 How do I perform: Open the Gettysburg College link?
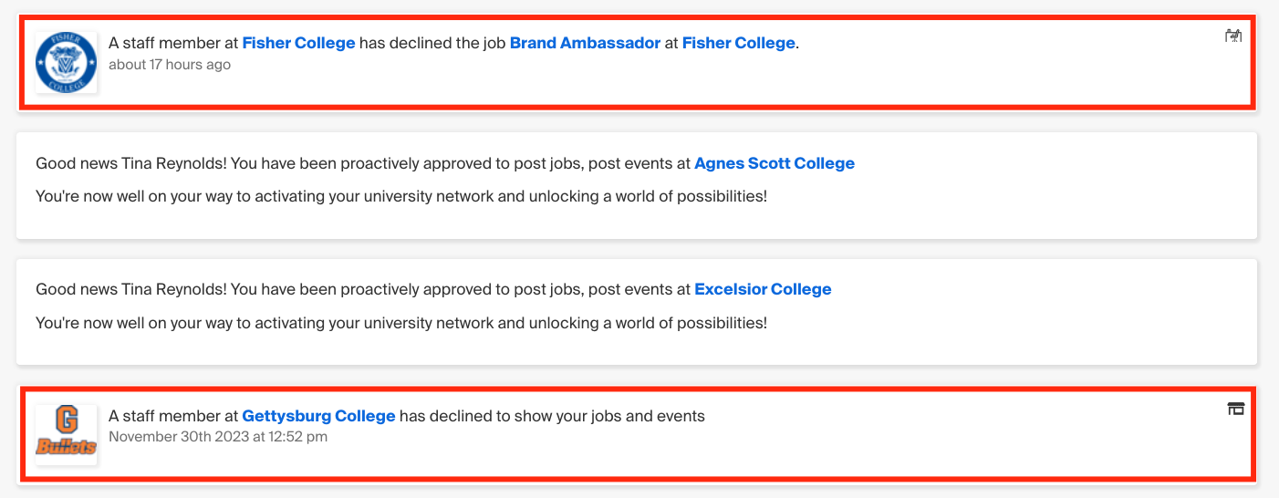pyautogui.click(x=318, y=416)
